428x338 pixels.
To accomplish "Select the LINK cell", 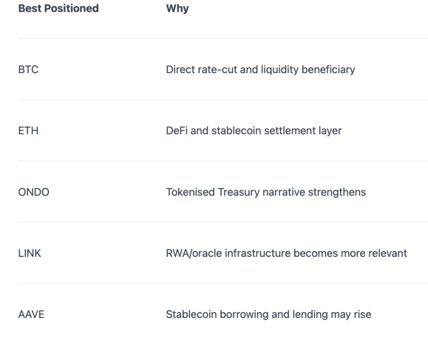I will [x=30, y=253].
